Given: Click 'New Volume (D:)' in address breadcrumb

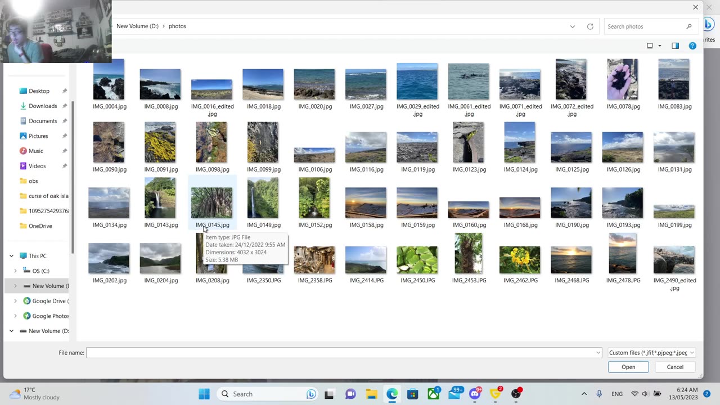Looking at the screenshot, I should [137, 26].
